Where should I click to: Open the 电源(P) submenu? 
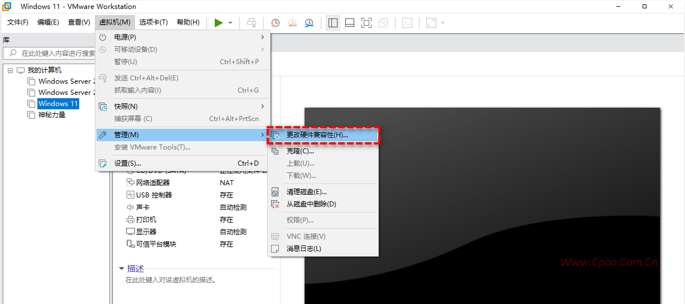(183, 37)
